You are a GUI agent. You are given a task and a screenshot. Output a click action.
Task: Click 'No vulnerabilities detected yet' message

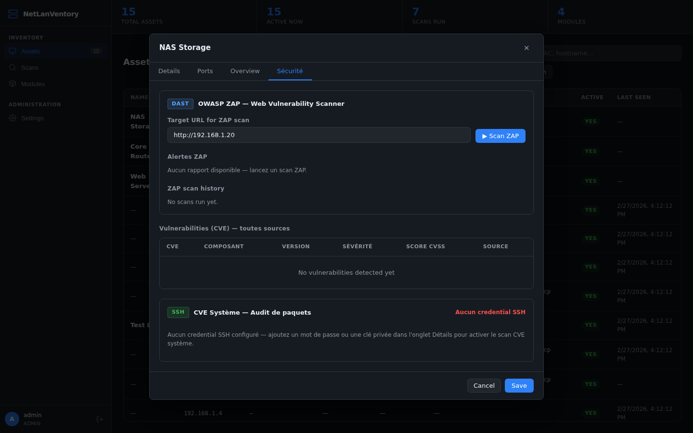[x=346, y=273]
